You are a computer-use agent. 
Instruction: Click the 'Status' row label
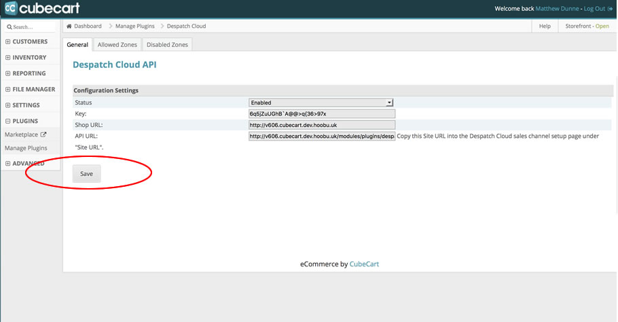[83, 103]
